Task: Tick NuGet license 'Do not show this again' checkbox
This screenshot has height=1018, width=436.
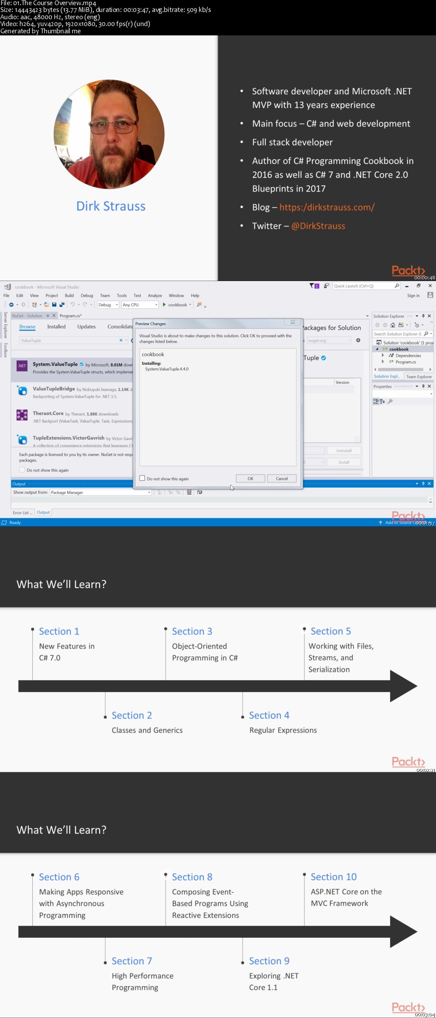Action: 22,470
